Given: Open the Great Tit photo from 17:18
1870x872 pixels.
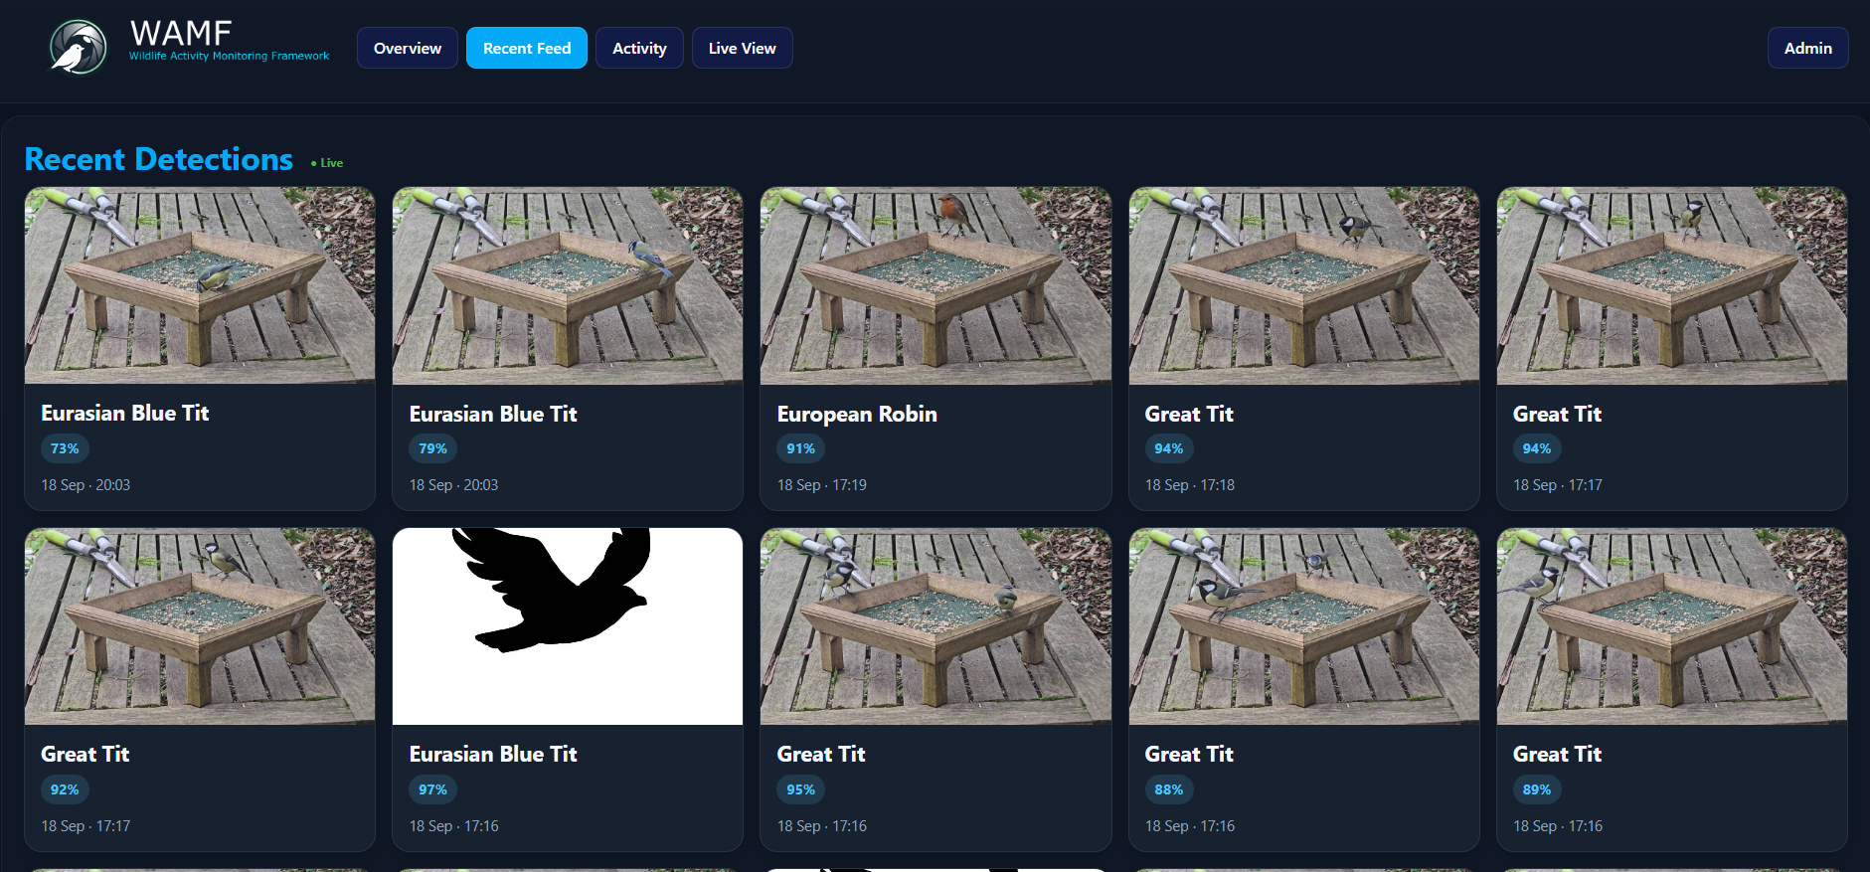Looking at the screenshot, I should point(1304,285).
